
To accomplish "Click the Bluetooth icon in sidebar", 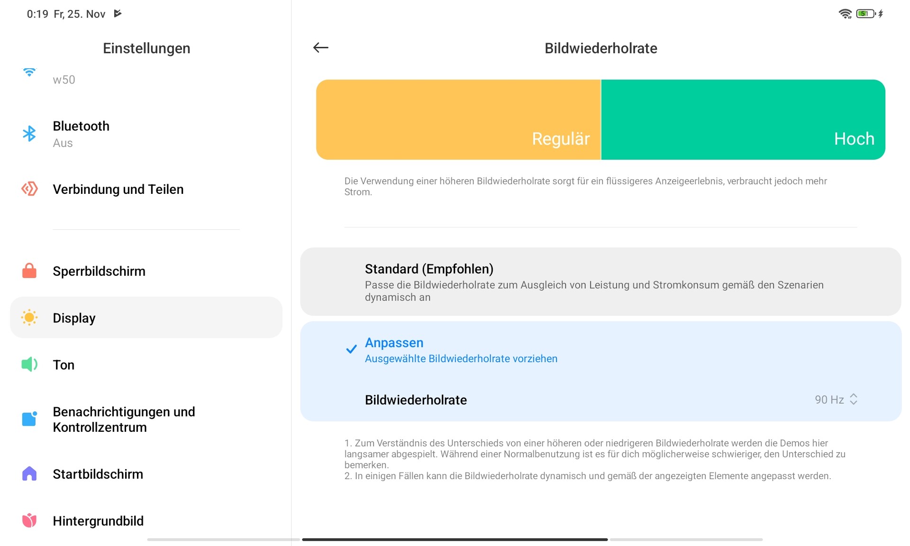I will (29, 134).
